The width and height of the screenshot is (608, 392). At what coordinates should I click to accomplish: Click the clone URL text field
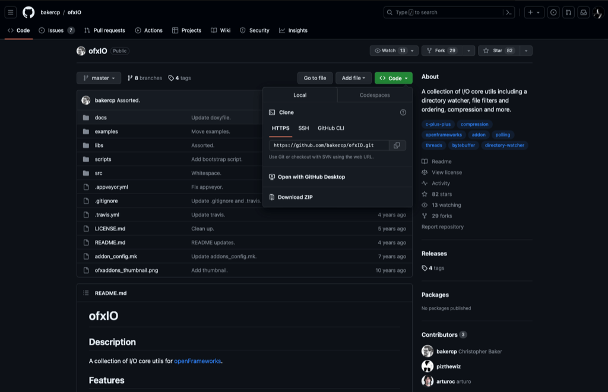click(329, 145)
